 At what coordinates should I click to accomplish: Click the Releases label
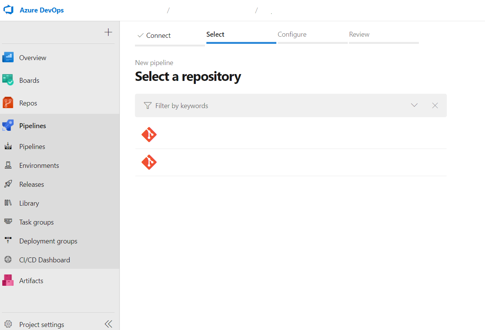[x=31, y=184]
